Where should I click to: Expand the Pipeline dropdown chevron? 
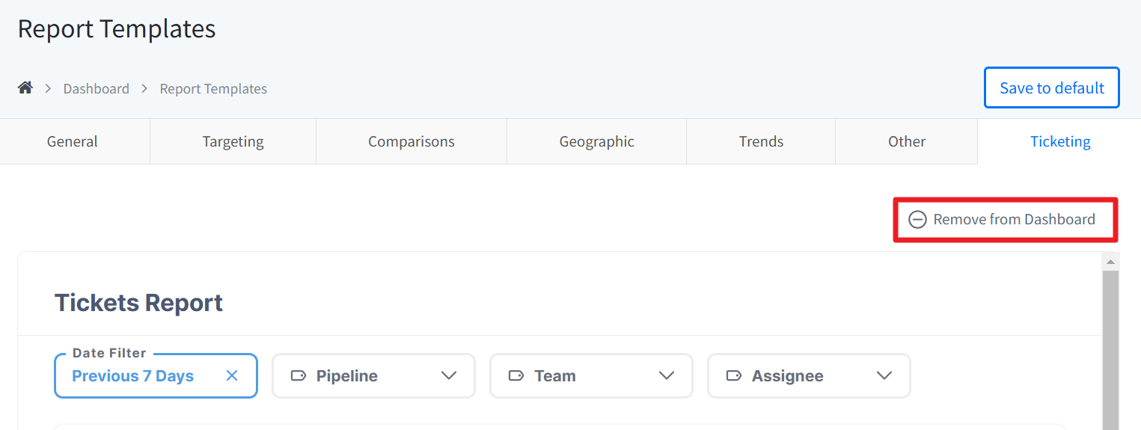click(x=449, y=375)
